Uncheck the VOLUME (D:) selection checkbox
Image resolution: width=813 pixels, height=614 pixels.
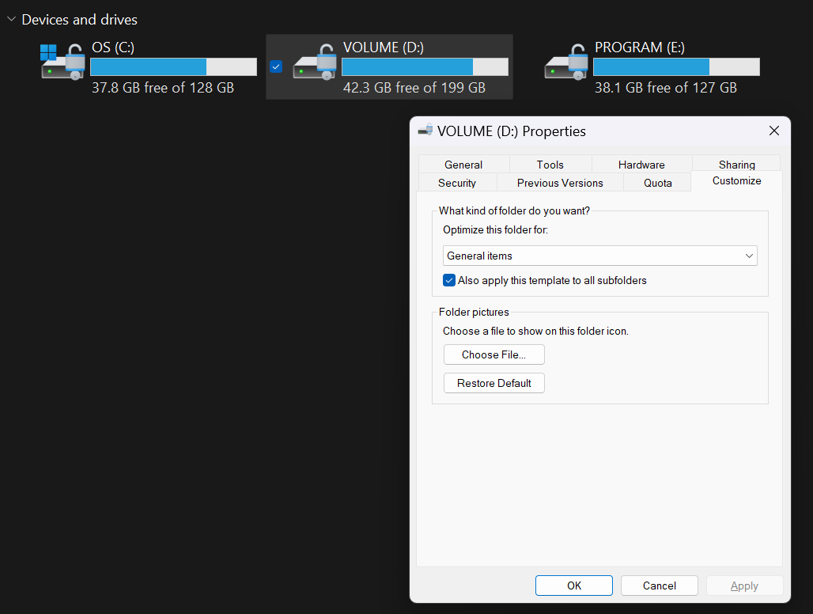click(x=275, y=66)
